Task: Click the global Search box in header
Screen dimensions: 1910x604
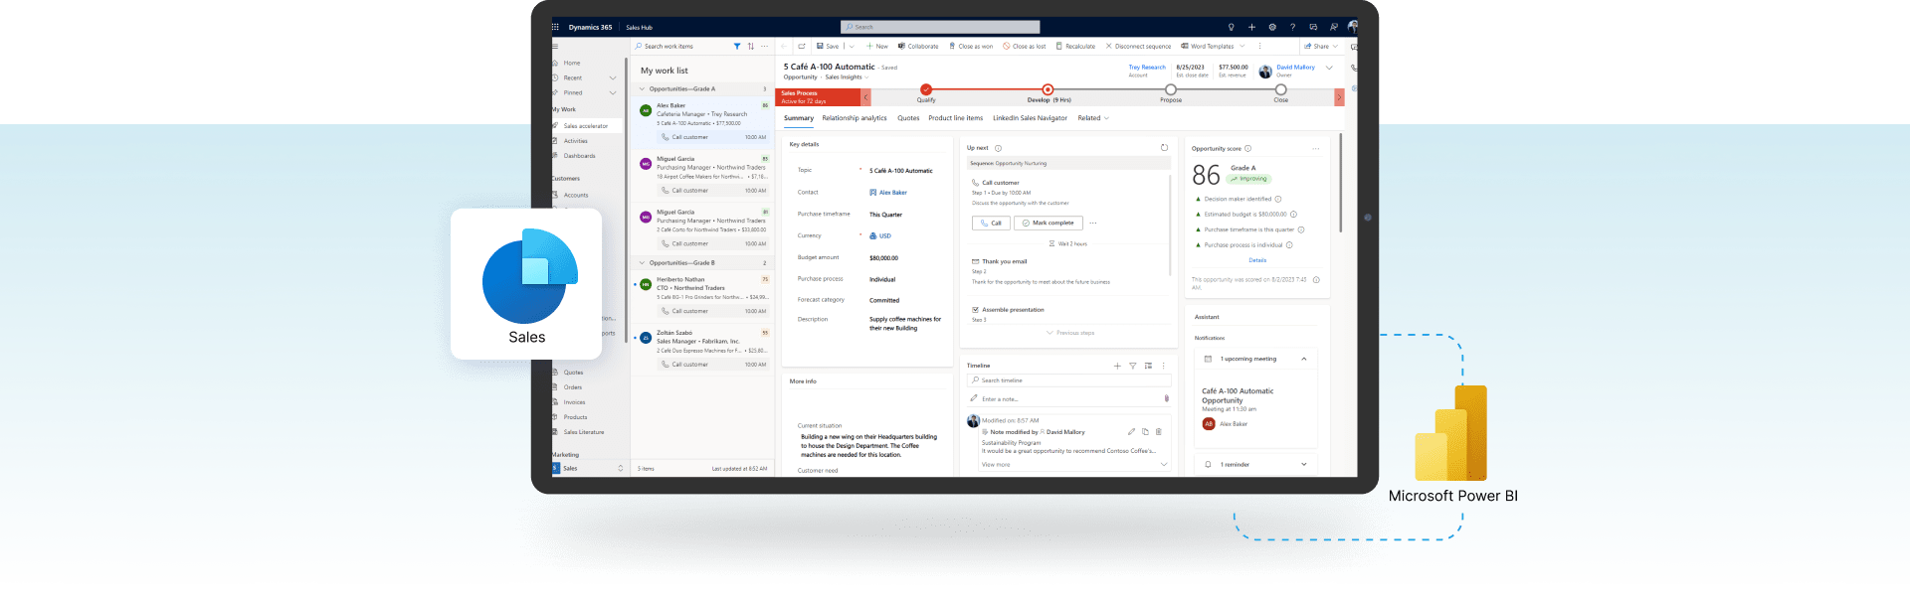Action: click(x=940, y=27)
